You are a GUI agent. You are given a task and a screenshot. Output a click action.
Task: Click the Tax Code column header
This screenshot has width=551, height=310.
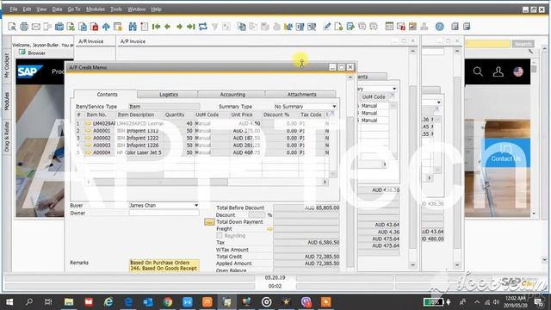tap(311, 115)
